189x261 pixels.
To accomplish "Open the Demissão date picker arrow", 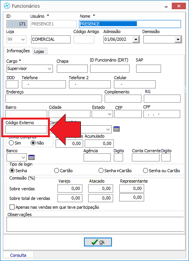I will pyautogui.click(x=178, y=40).
